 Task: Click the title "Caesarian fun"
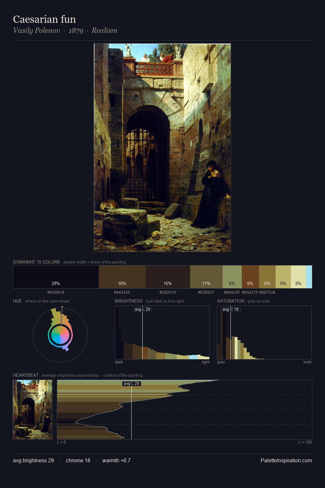tap(45, 20)
